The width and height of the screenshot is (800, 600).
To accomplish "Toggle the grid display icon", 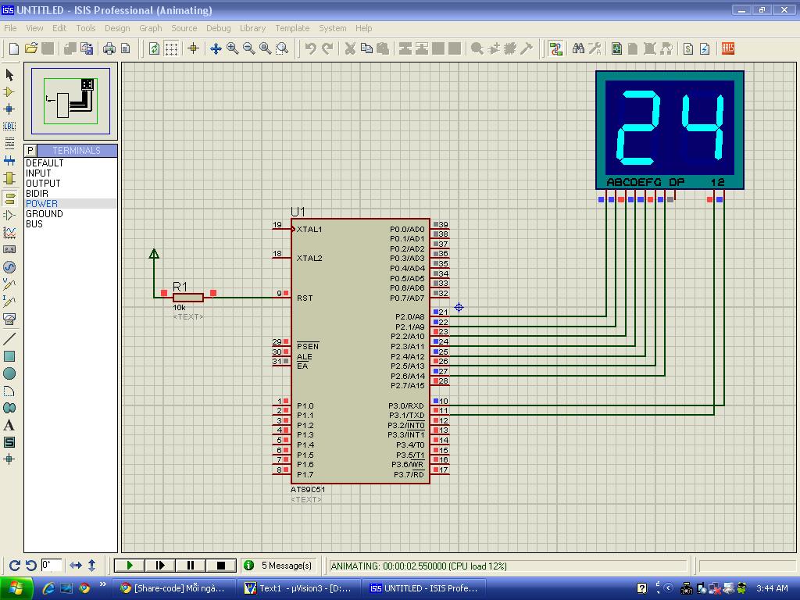I will pos(171,48).
